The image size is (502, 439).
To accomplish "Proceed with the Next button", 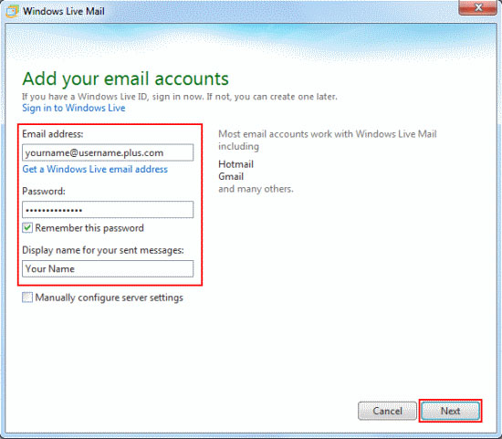I will (450, 411).
